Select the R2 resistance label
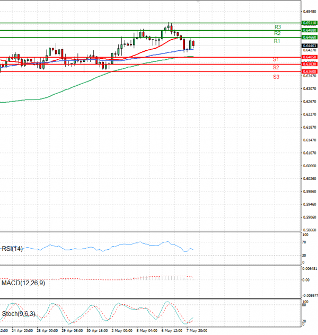318x335 pixels. (x=277, y=33)
